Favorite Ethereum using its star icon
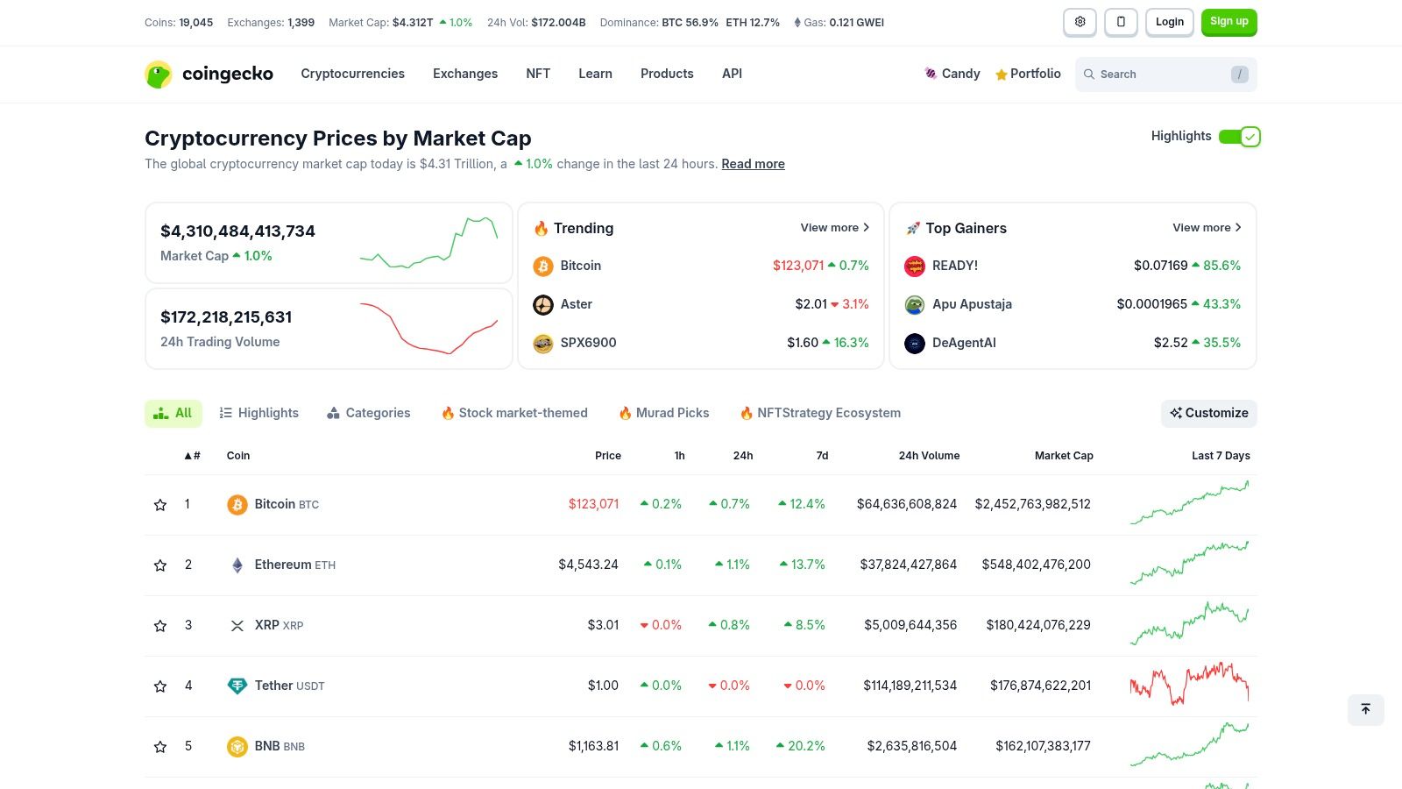Screen dimensions: 1402x789 click(x=160, y=565)
